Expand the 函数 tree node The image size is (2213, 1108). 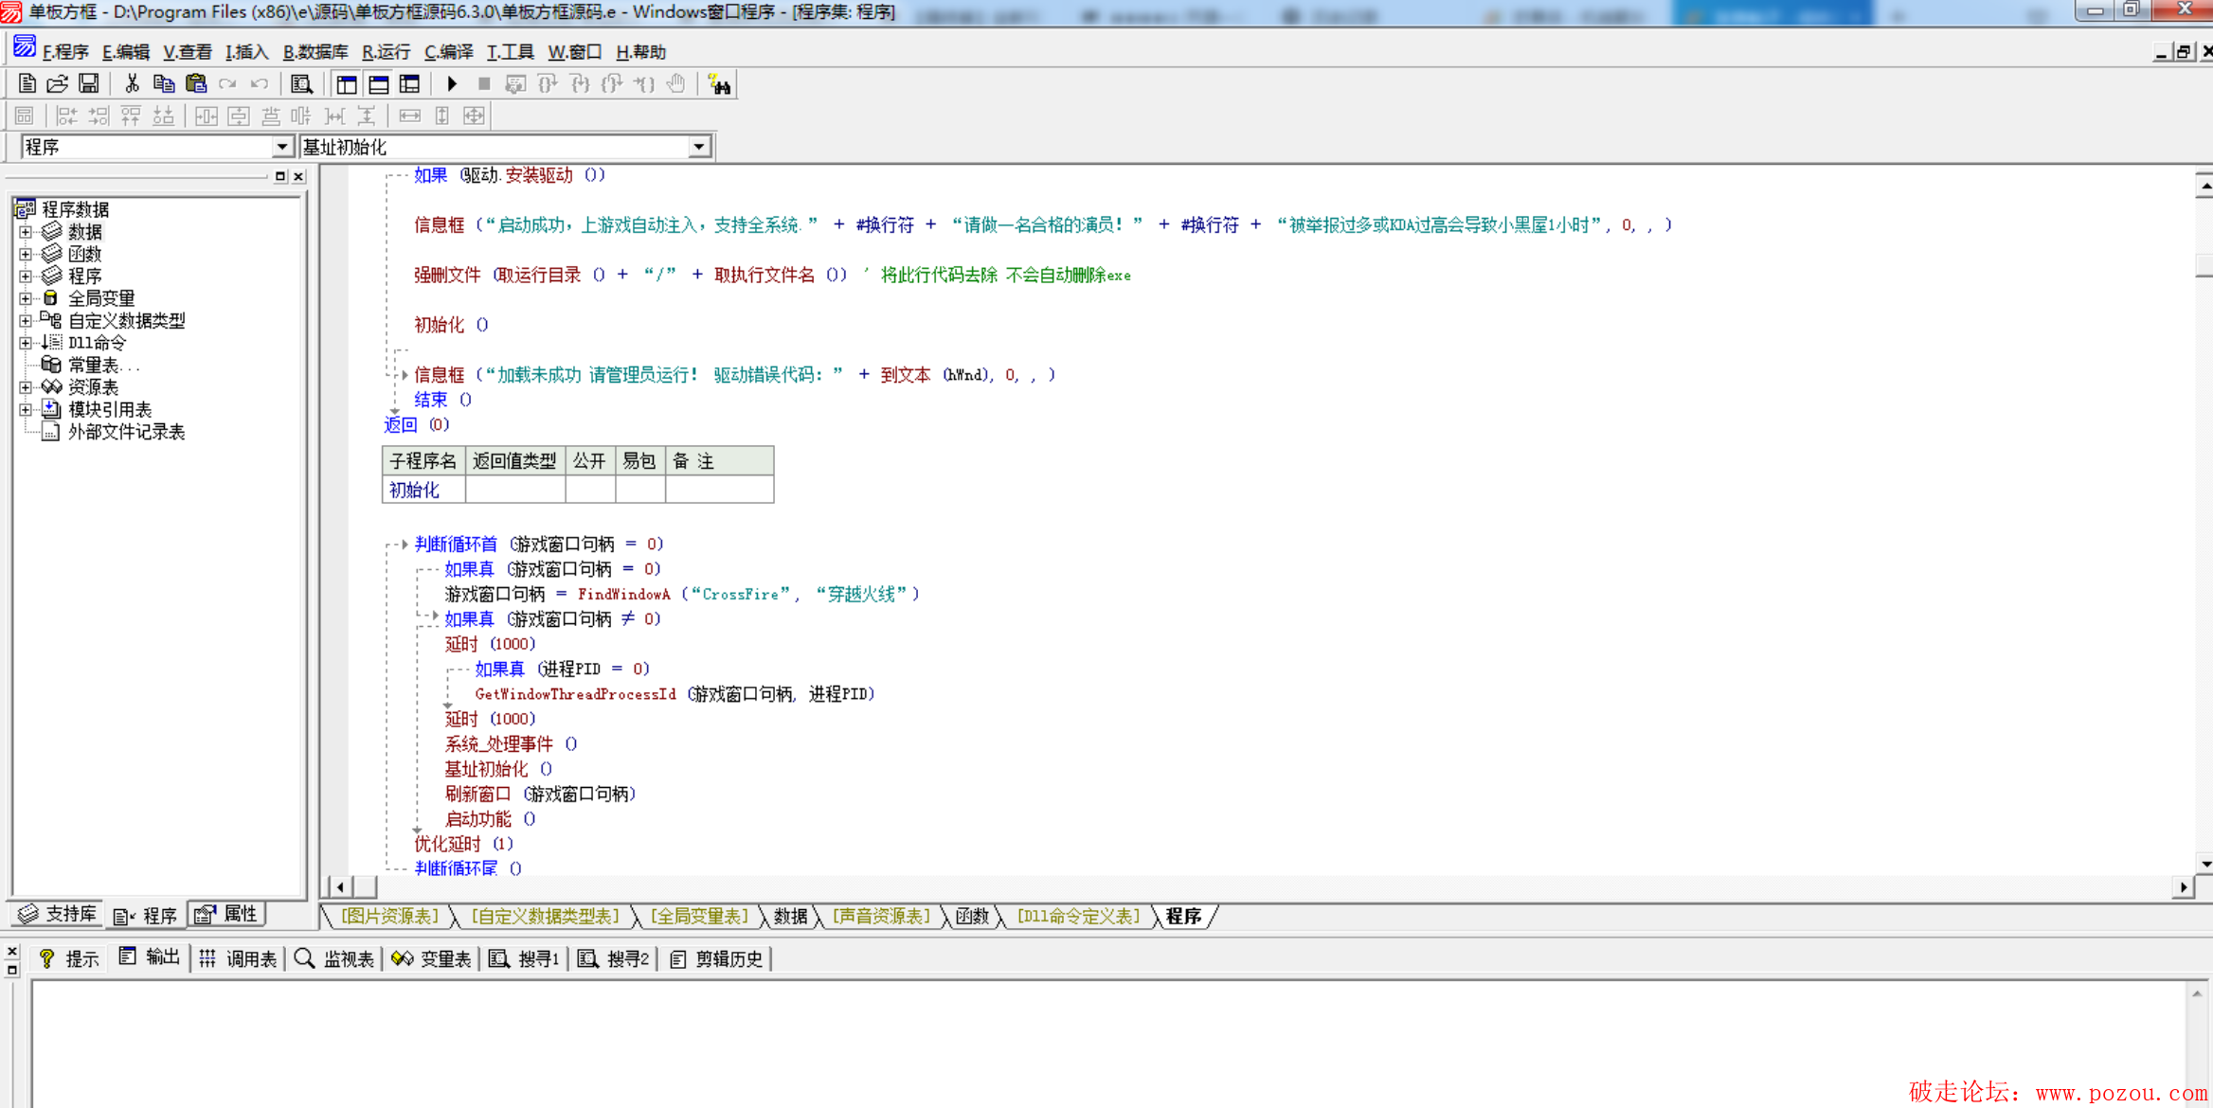click(26, 254)
